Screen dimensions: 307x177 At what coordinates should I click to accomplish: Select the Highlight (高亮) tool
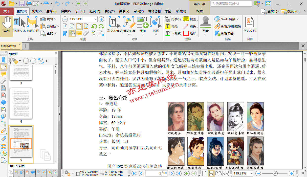tap(172, 26)
